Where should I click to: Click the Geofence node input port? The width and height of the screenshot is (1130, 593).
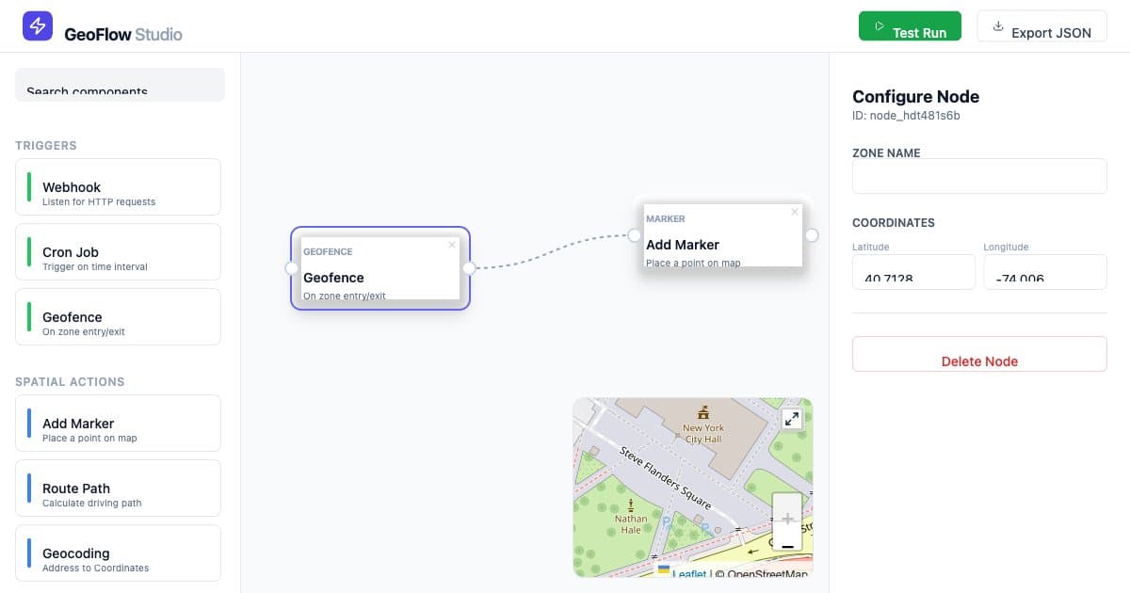tap(291, 268)
